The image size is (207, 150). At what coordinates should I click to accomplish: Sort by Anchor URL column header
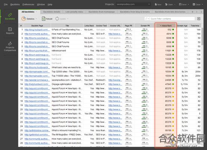pos(115,26)
